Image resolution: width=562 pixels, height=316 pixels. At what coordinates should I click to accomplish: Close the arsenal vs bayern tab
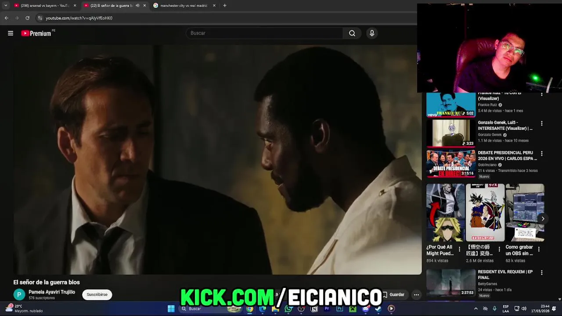point(75,6)
